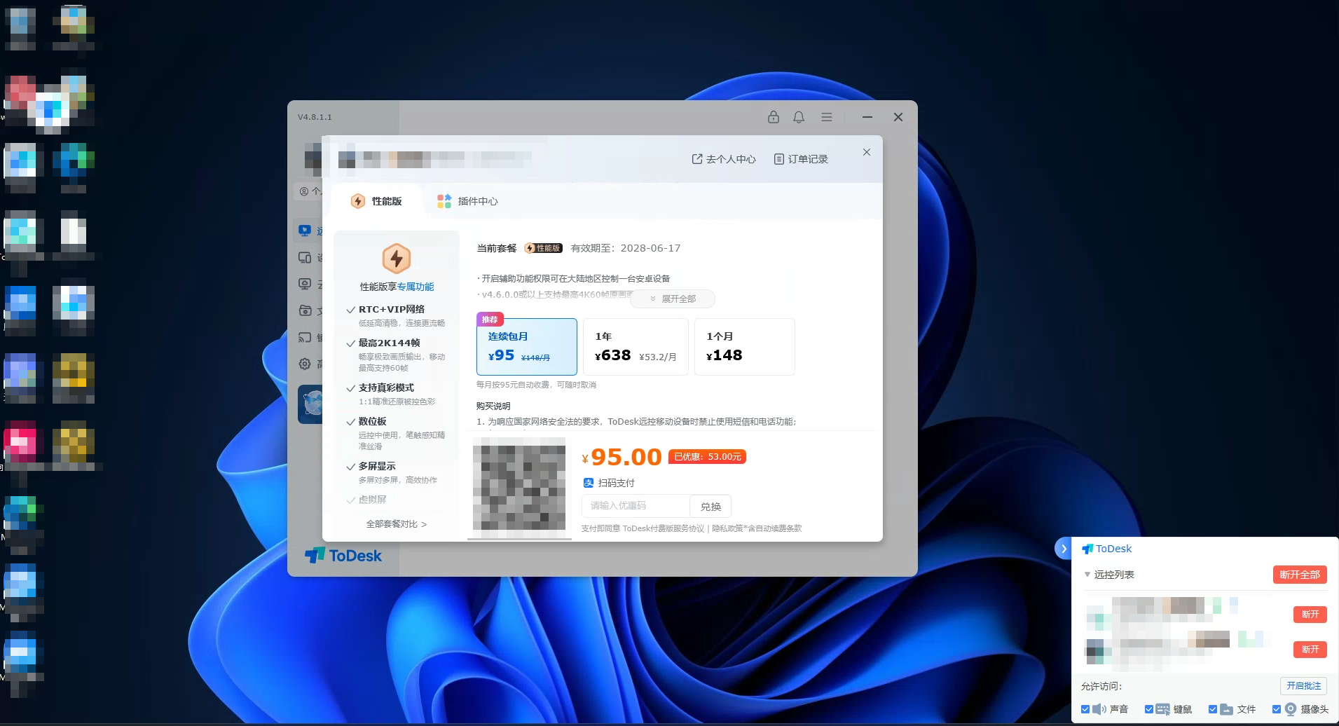Toggle the 文件 checkbox
The width and height of the screenshot is (1339, 726).
tap(1213, 709)
